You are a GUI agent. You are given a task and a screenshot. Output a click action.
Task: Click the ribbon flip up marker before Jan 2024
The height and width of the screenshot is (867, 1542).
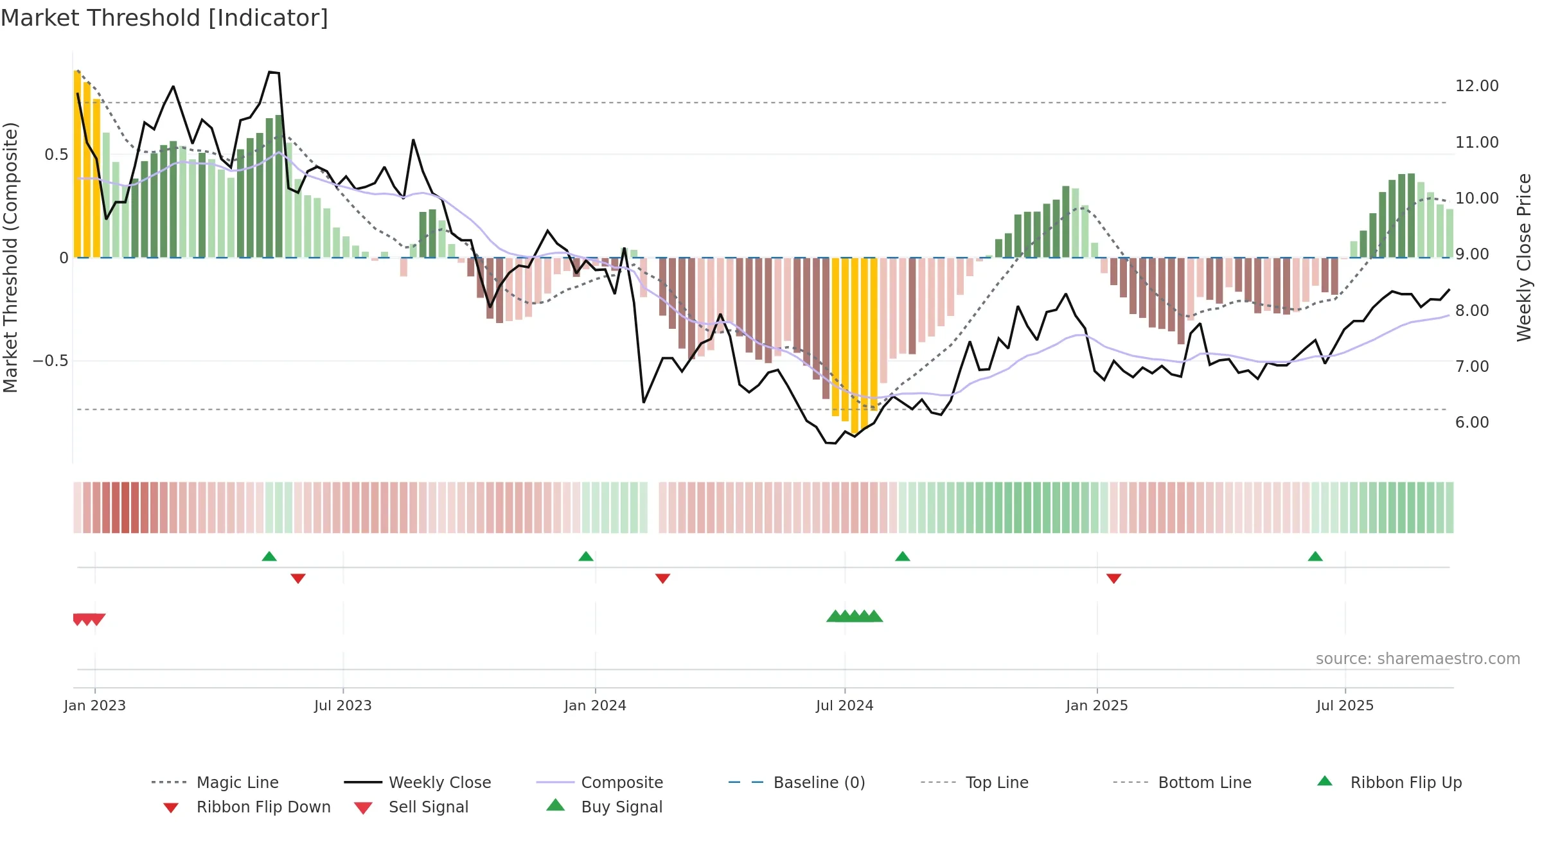[x=586, y=556]
